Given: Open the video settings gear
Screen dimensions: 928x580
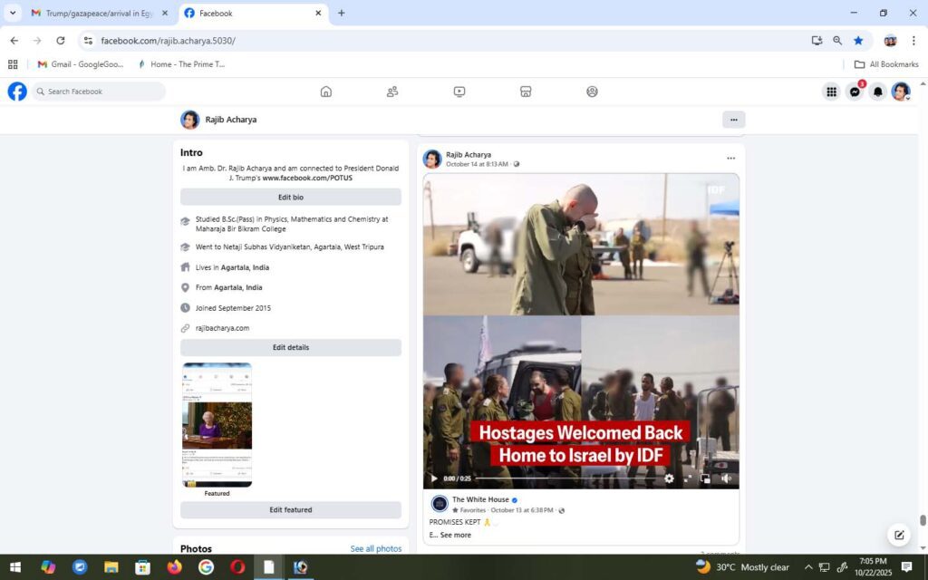Looking at the screenshot, I should pos(669,478).
